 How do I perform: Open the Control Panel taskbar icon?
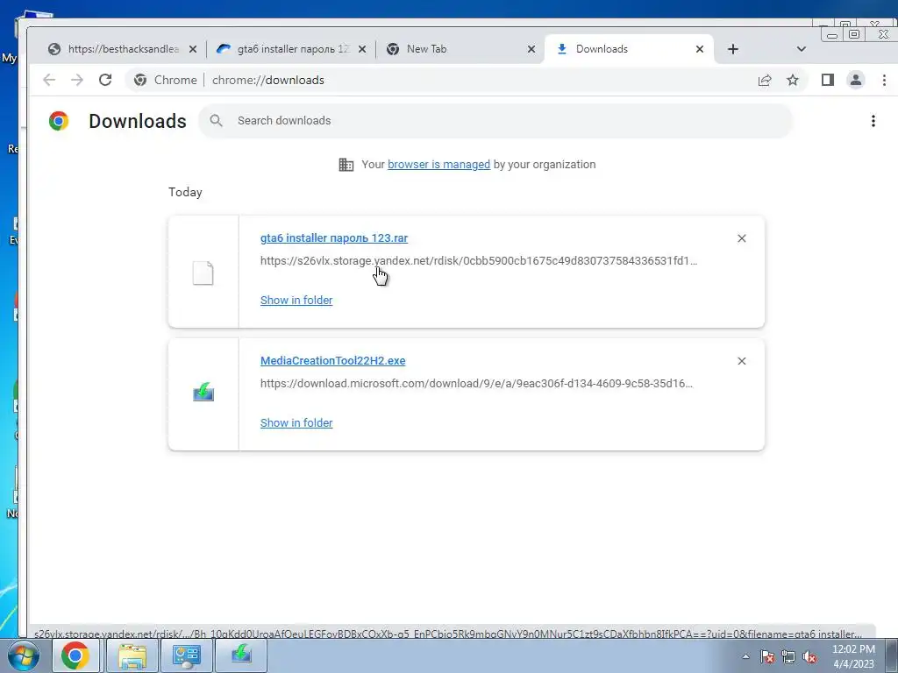[x=186, y=655]
